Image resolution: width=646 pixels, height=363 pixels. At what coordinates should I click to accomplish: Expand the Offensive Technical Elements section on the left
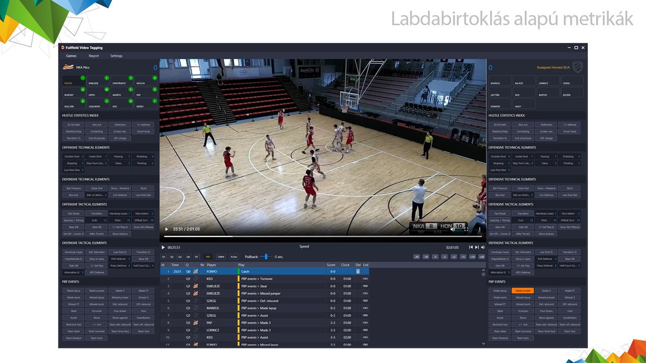[x=86, y=147]
